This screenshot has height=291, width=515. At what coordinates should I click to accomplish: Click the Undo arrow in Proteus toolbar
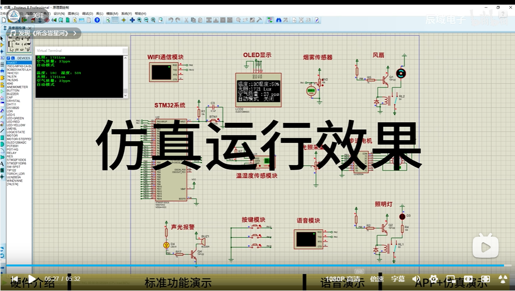coord(171,20)
